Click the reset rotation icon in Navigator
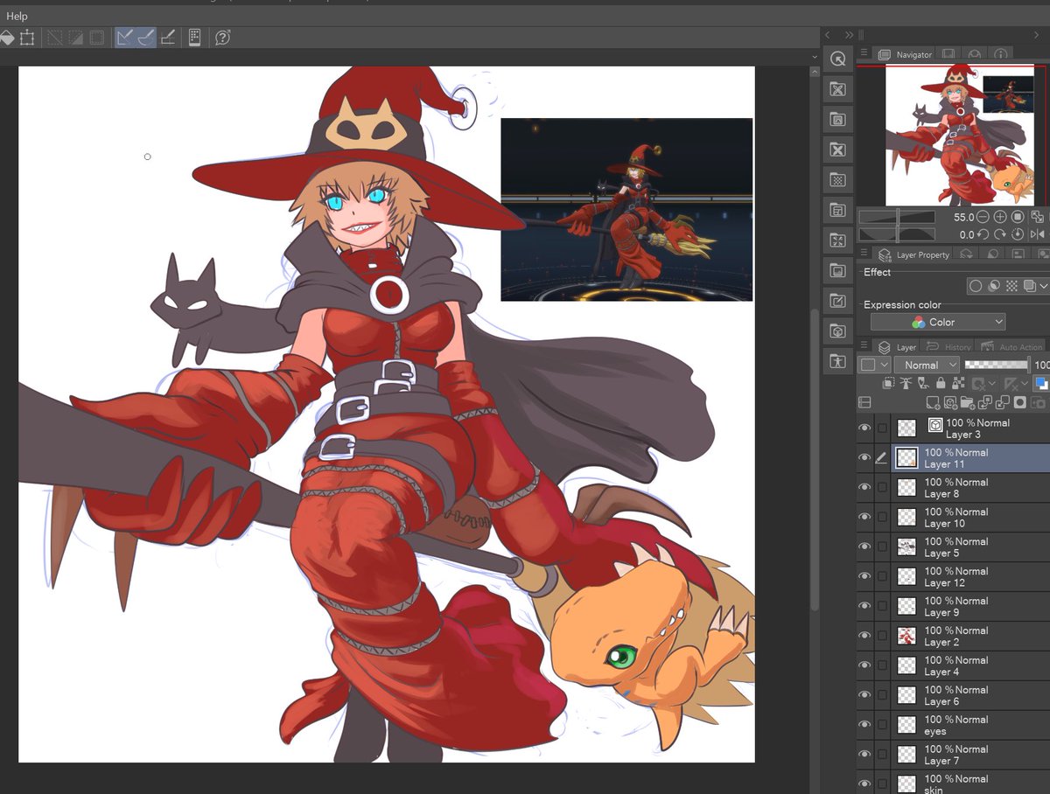1050x794 pixels. [x=1018, y=234]
